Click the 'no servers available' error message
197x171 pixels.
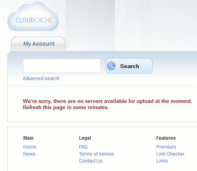point(108,104)
